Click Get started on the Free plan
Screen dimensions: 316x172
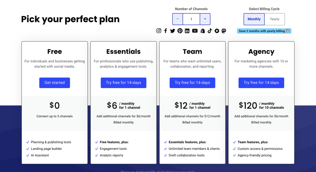click(55, 83)
